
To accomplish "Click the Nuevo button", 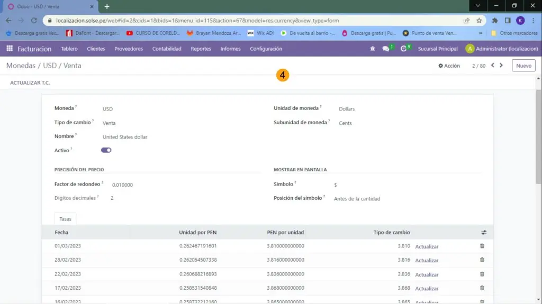I will [523, 66].
